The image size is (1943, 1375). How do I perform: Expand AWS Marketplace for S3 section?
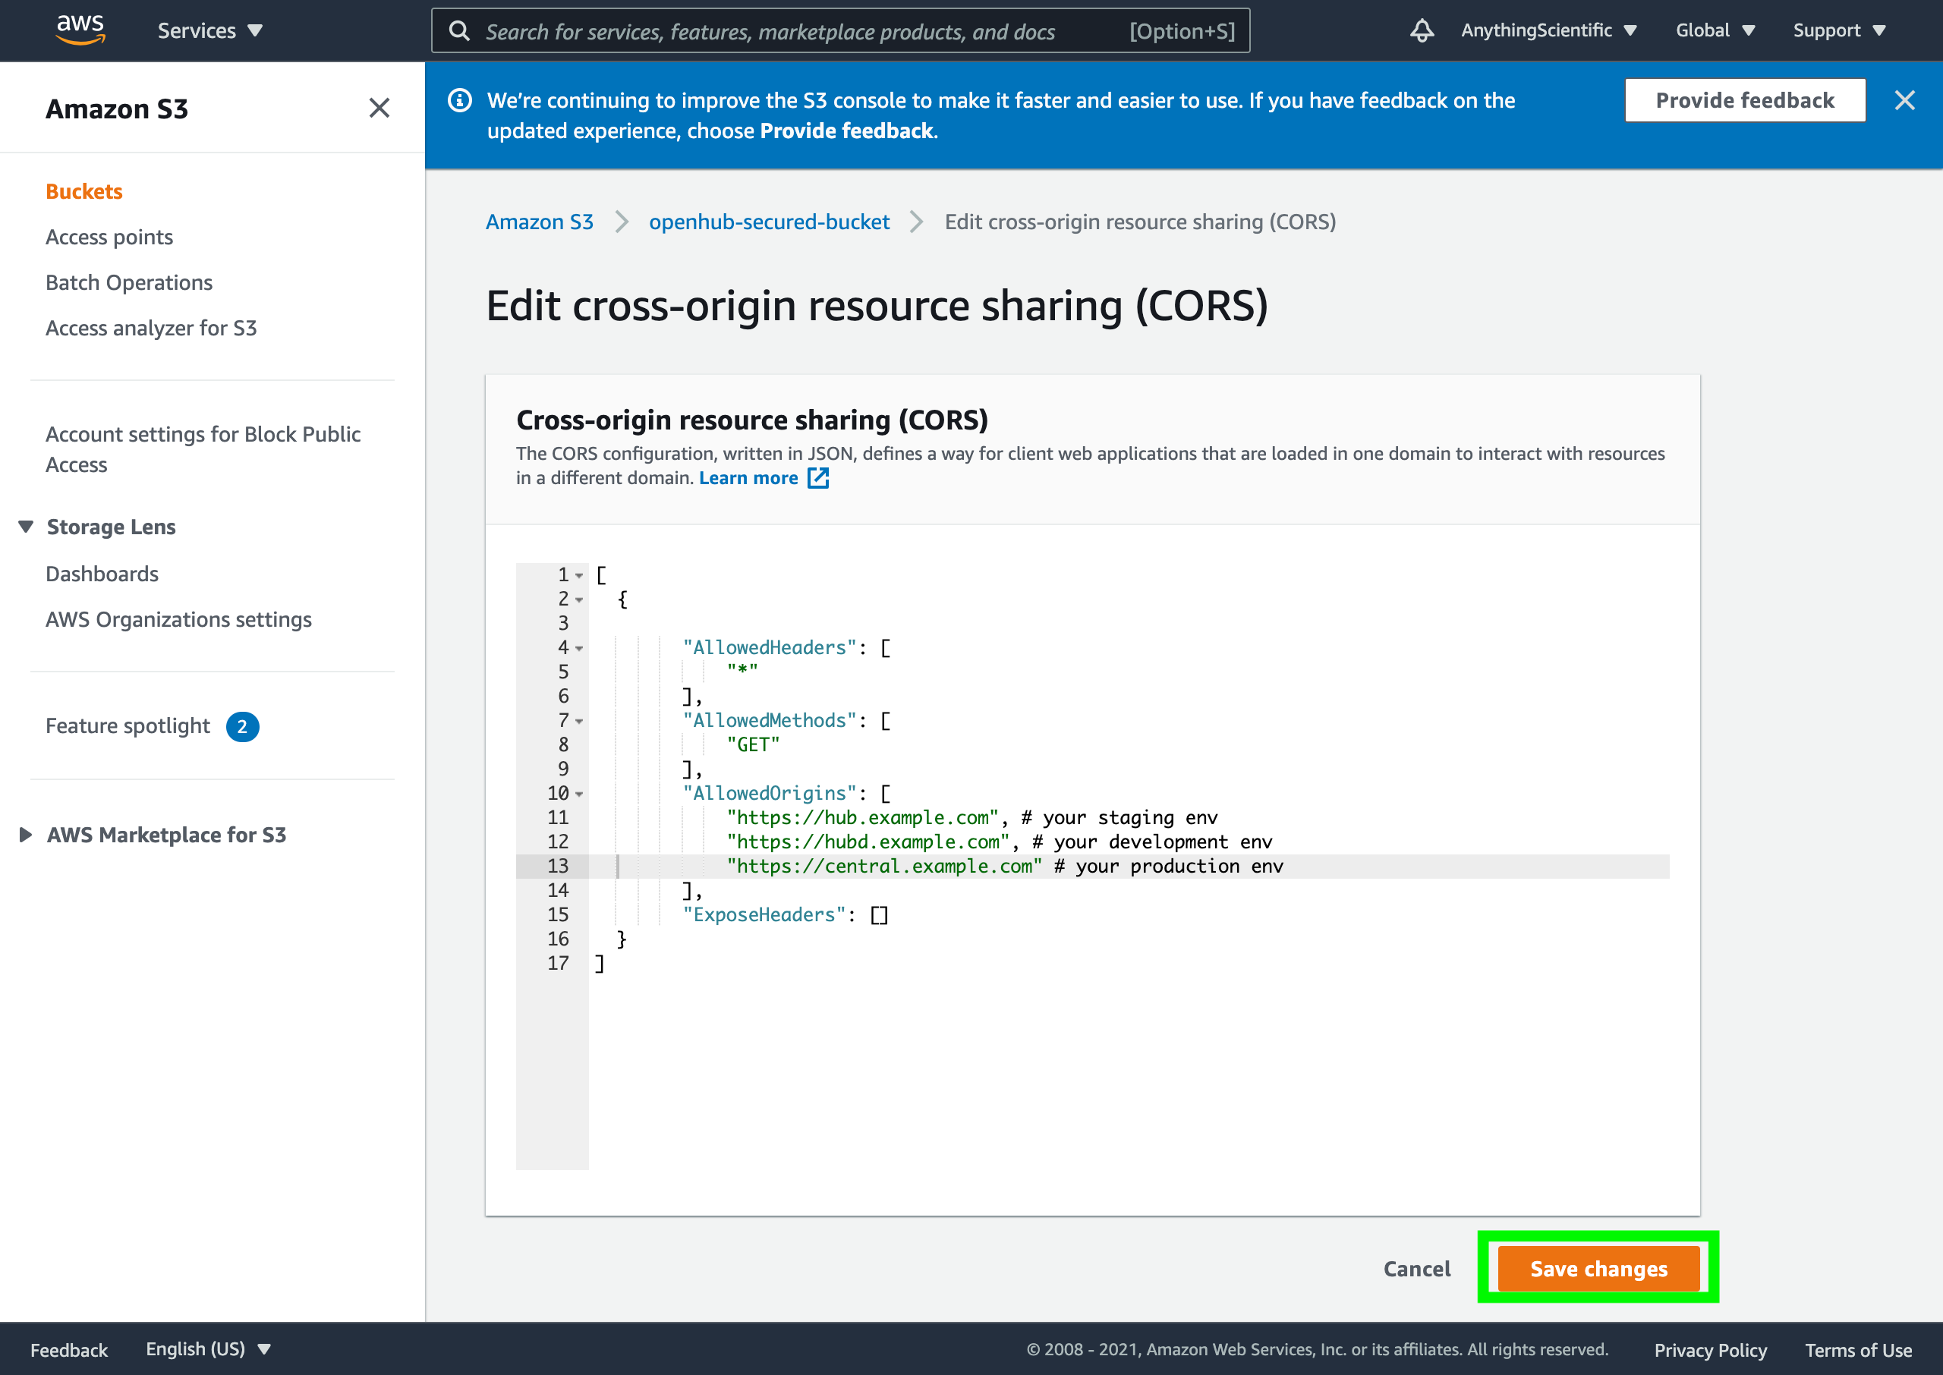pyautogui.click(x=27, y=835)
